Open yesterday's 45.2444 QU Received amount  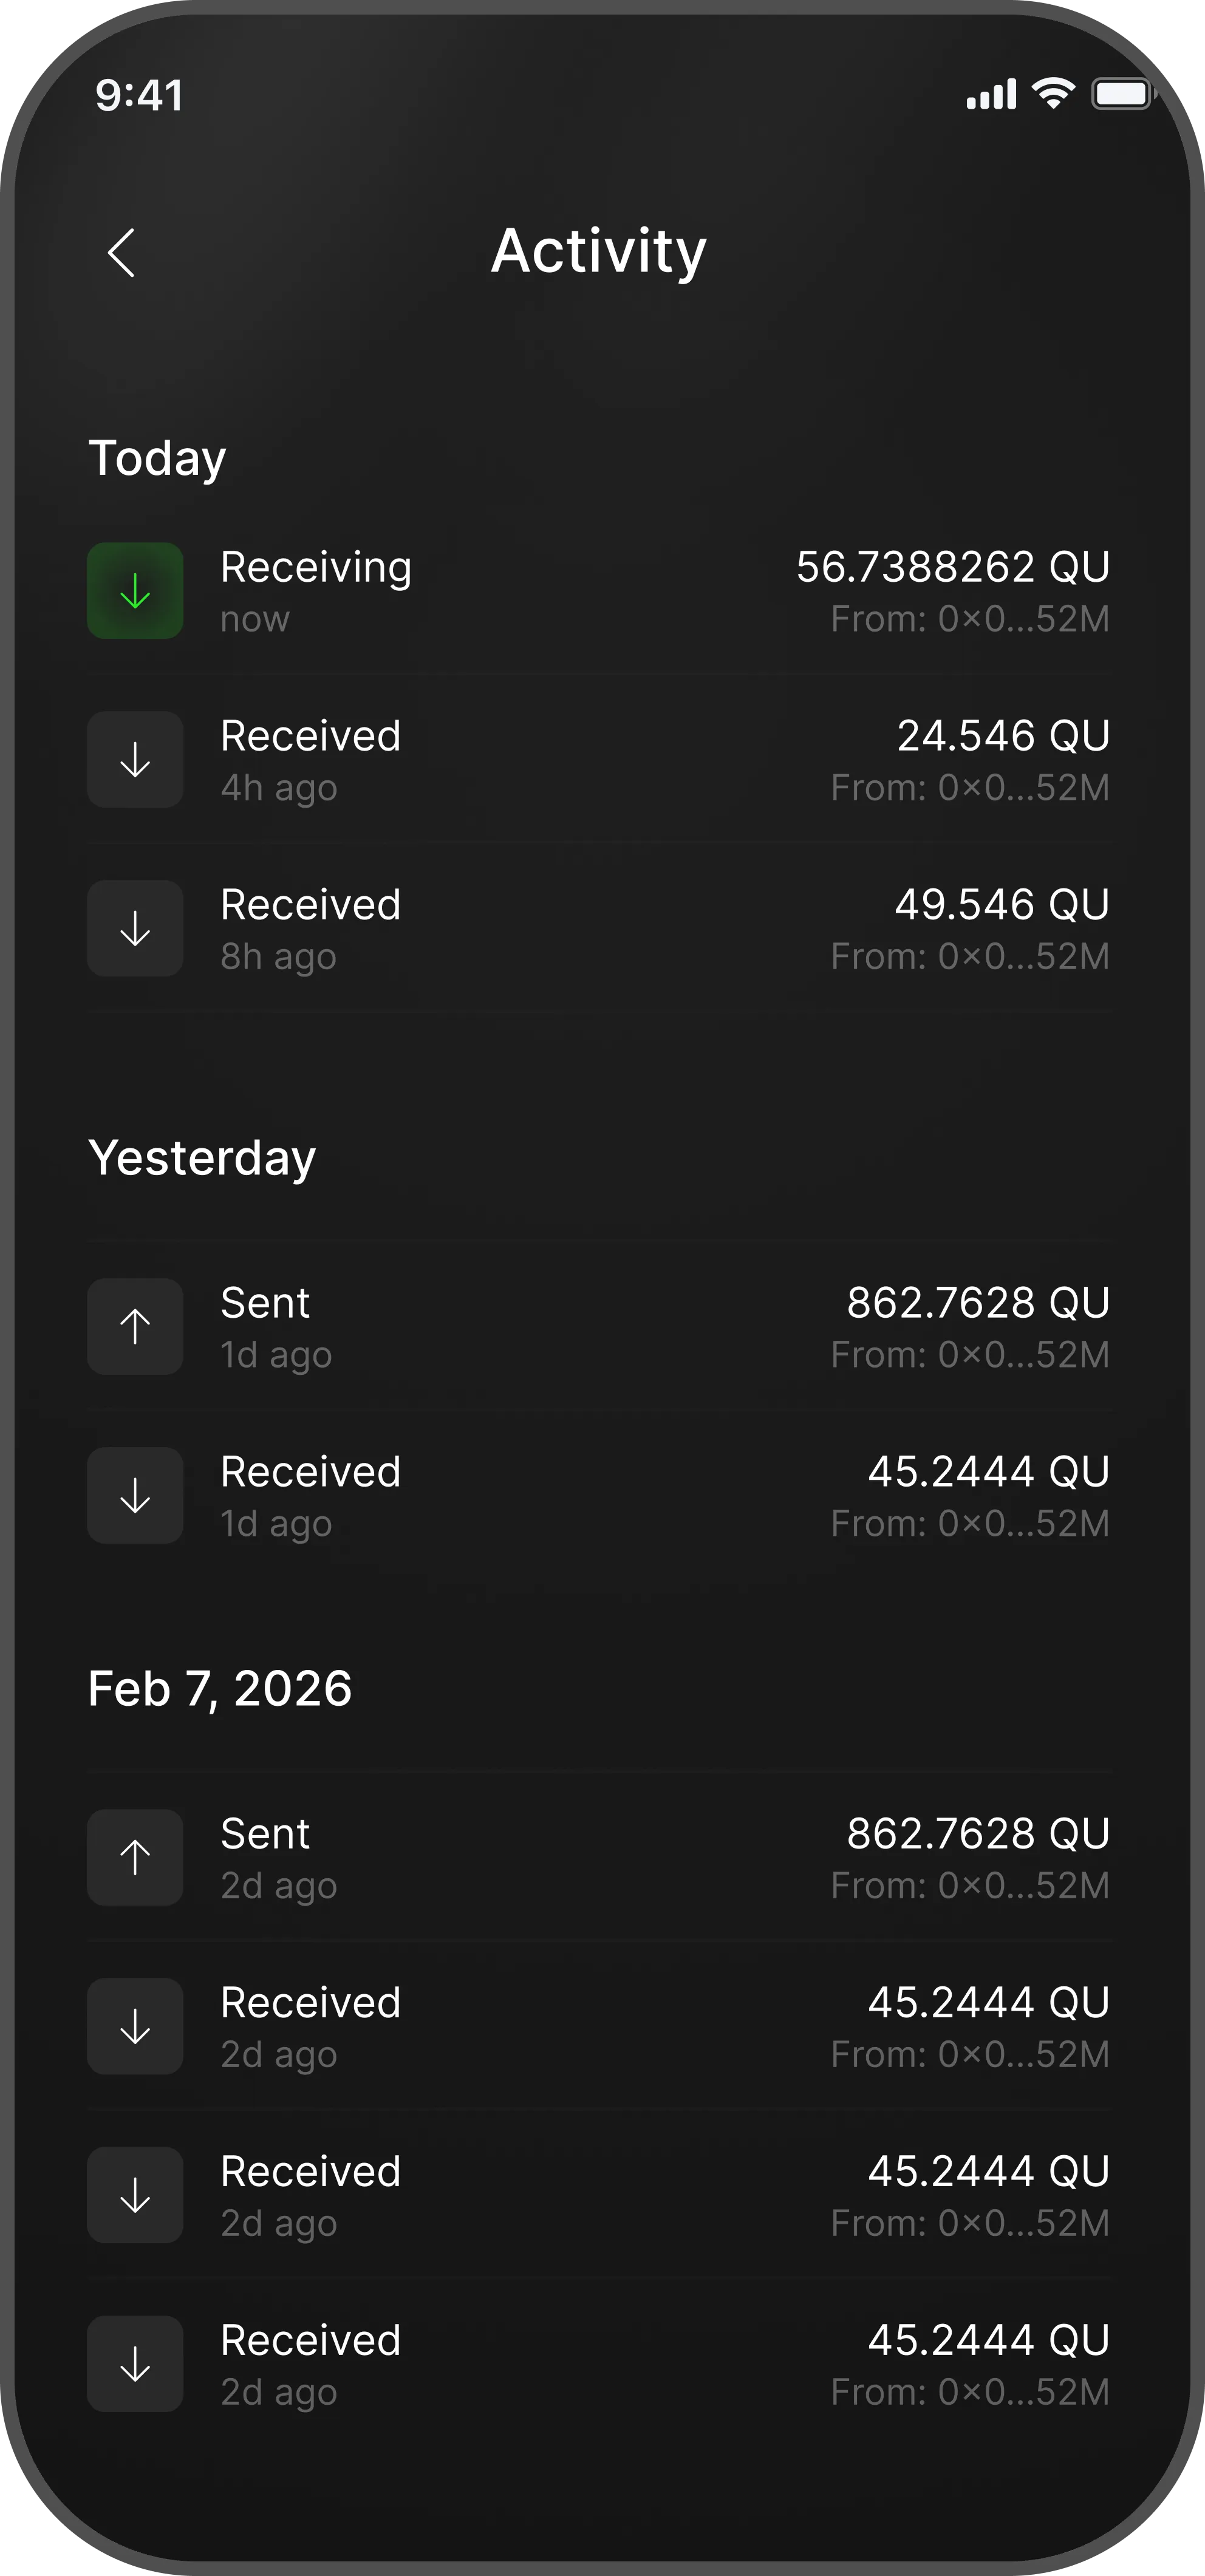click(x=988, y=1472)
